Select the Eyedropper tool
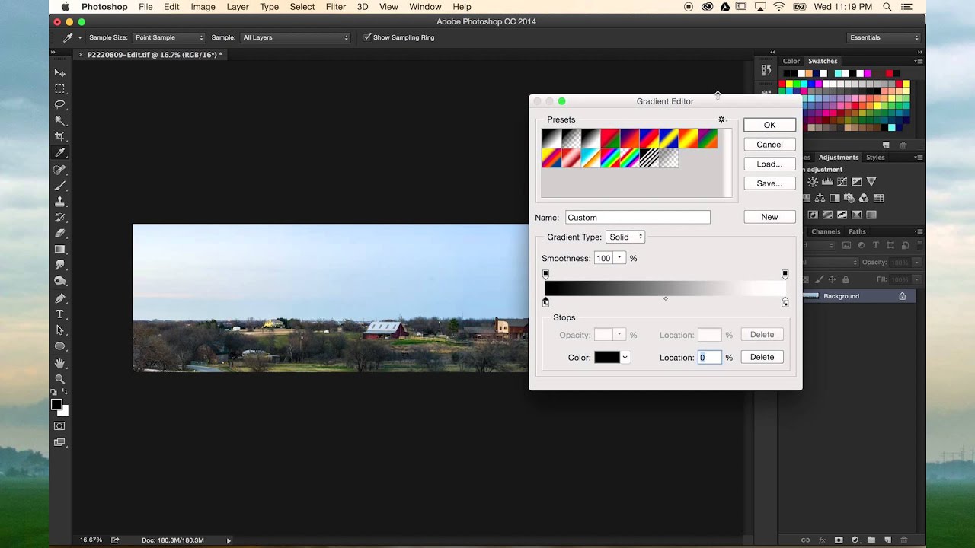 59,153
